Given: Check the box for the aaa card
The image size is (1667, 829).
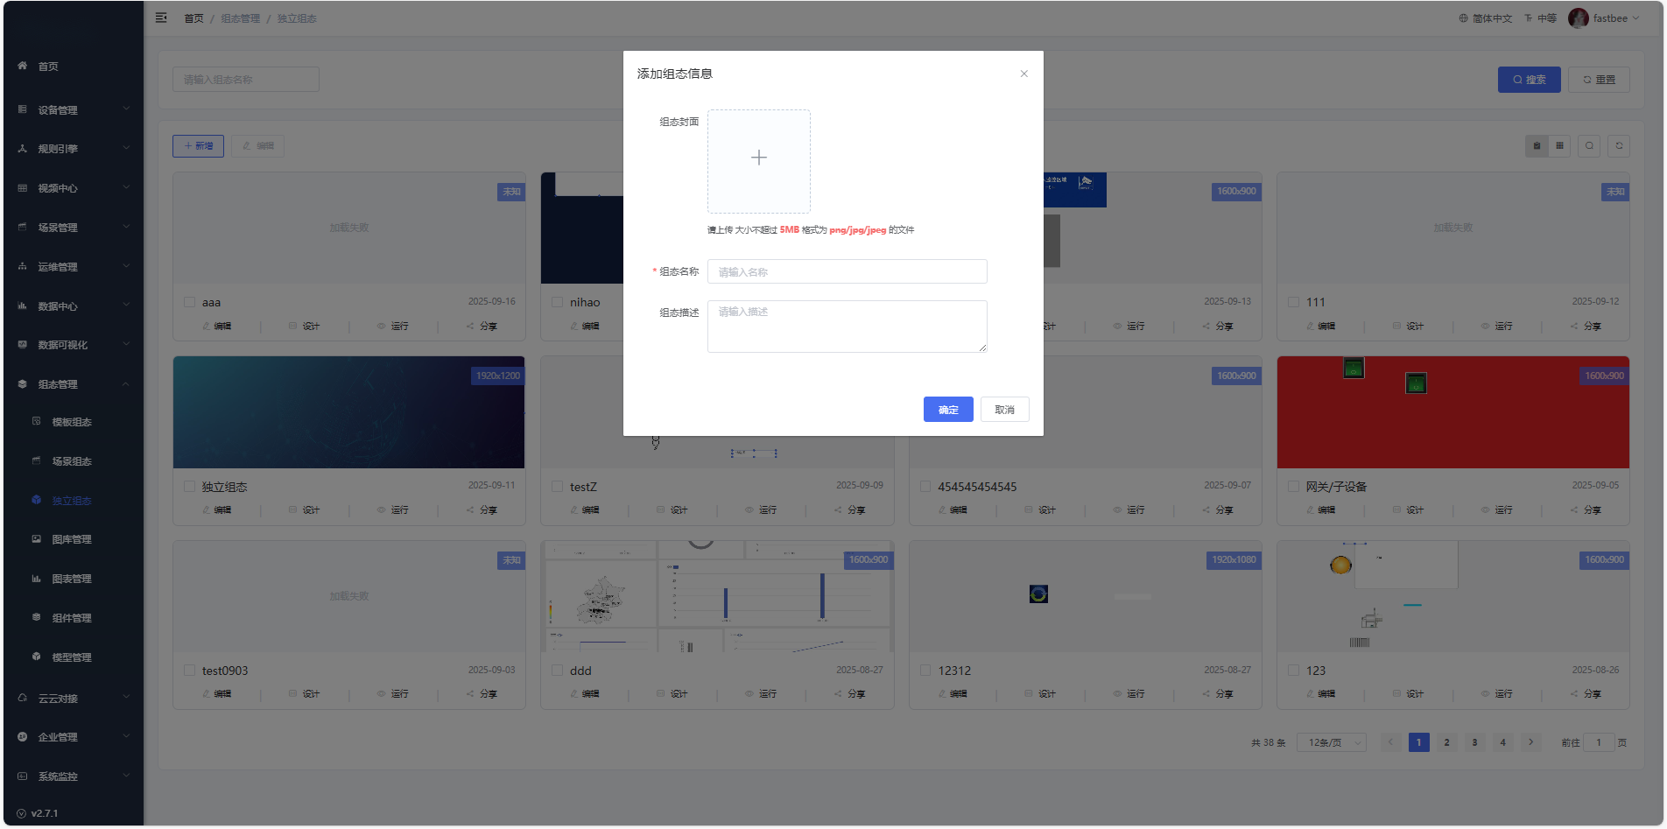Looking at the screenshot, I should 190,302.
